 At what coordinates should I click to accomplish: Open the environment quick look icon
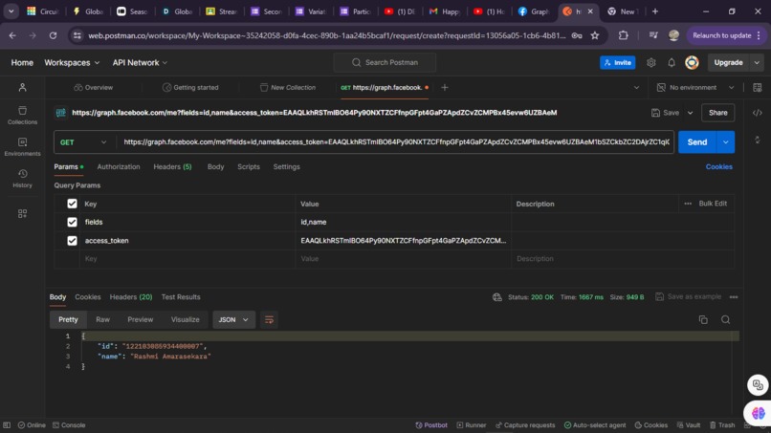[758, 88]
